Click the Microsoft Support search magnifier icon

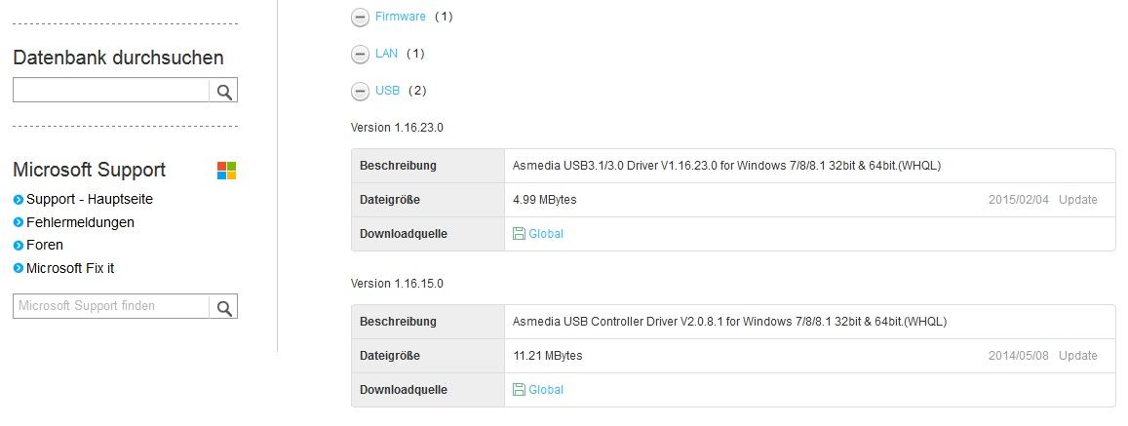click(x=224, y=308)
